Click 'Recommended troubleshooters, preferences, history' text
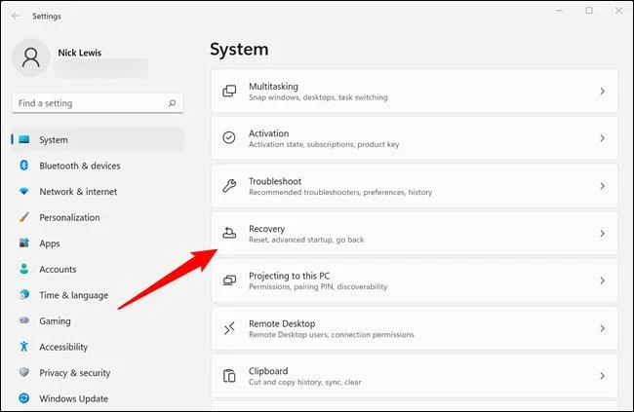This screenshot has height=412, width=634. click(x=340, y=192)
